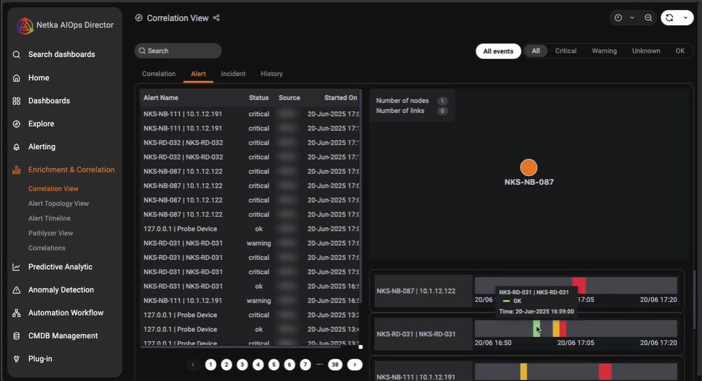Go to page 5 of alerts
Screen dimensions: 702x381
tap(274, 365)
